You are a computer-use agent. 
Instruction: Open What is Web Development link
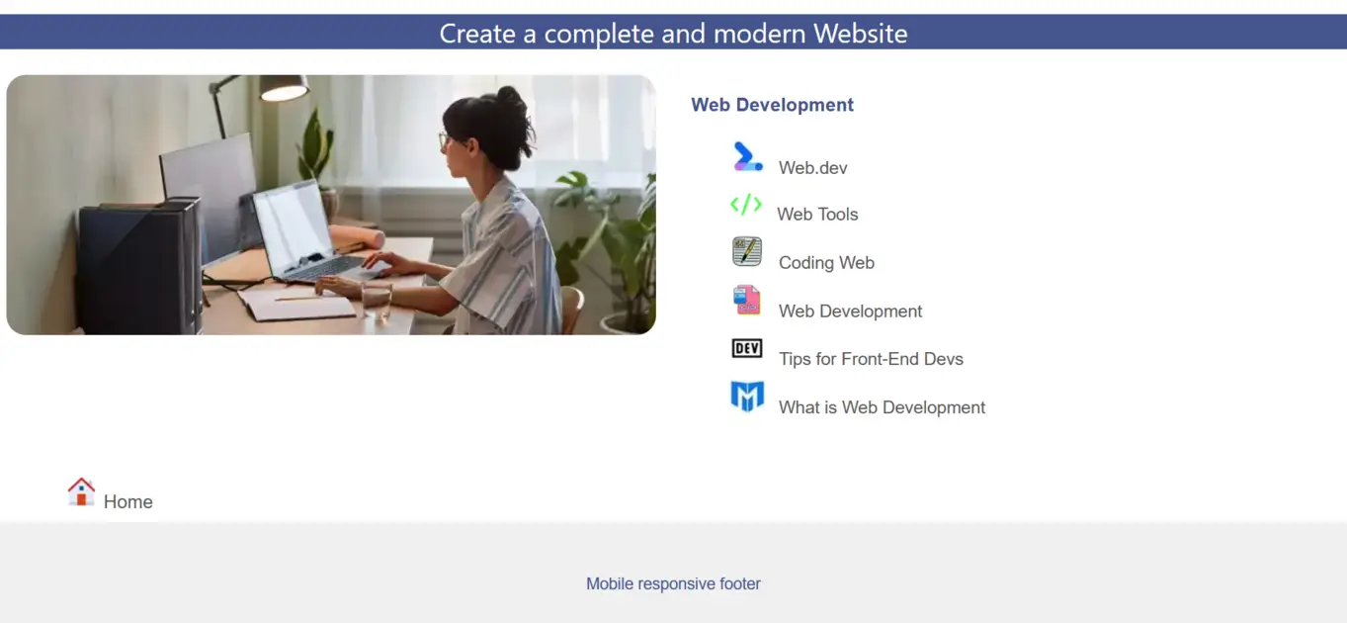pyautogui.click(x=882, y=407)
